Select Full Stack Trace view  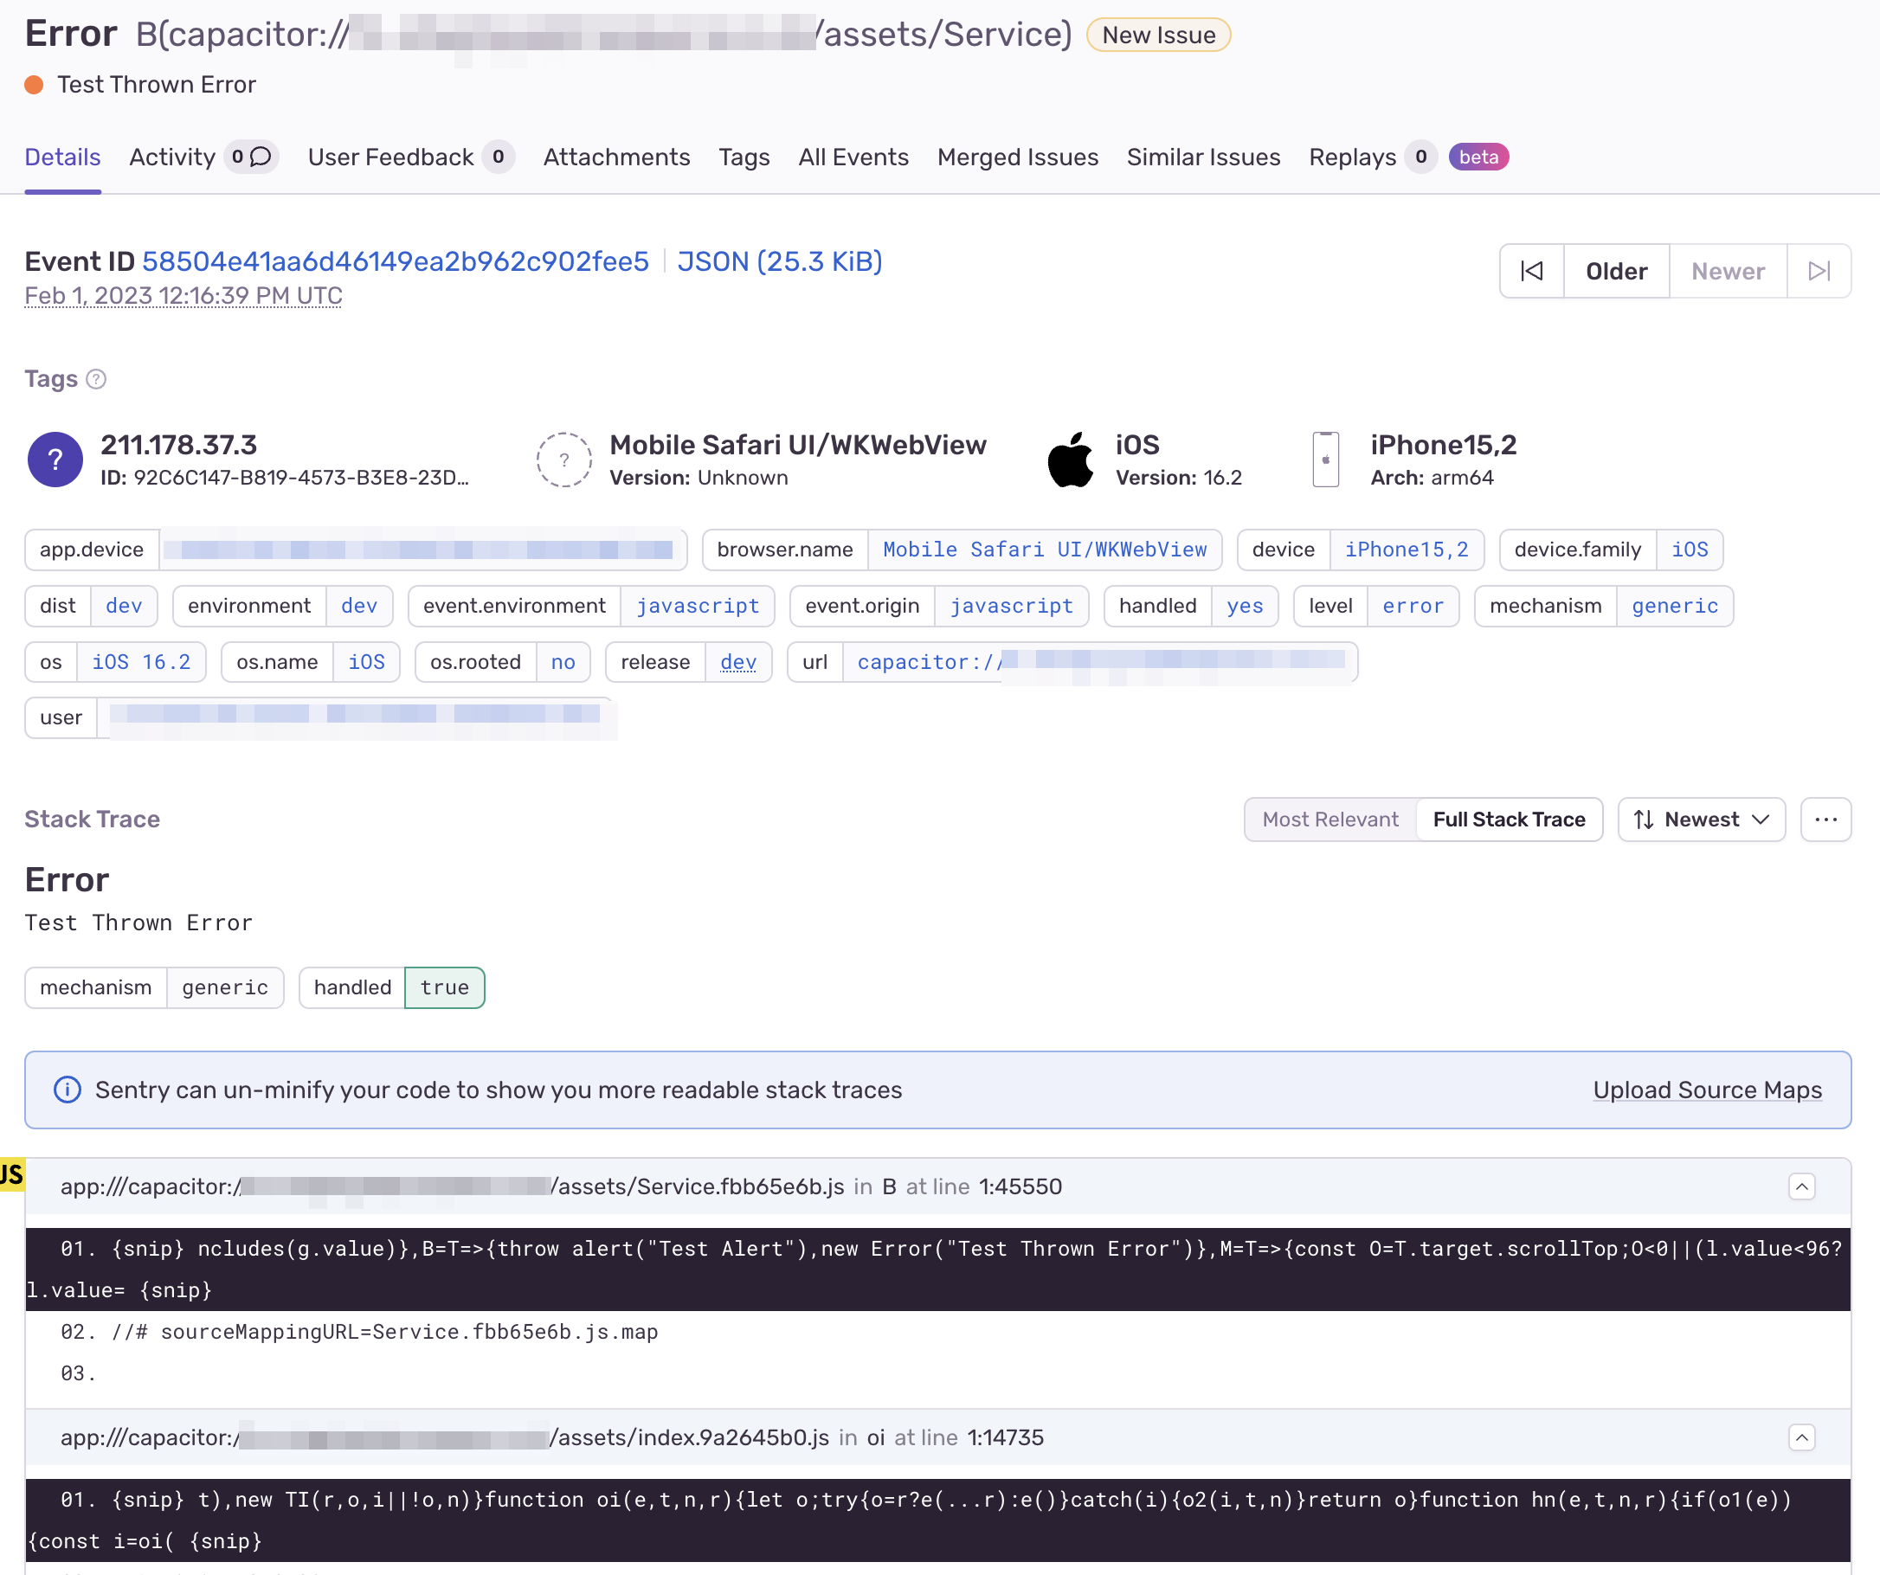(1509, 820)
